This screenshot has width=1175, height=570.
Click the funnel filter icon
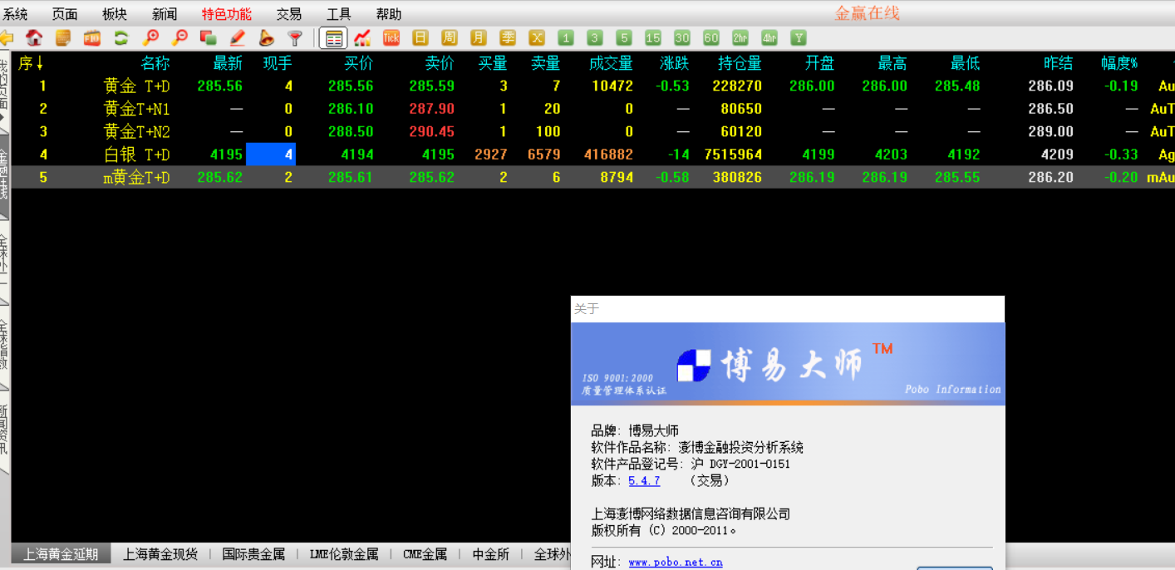point(295,37)
